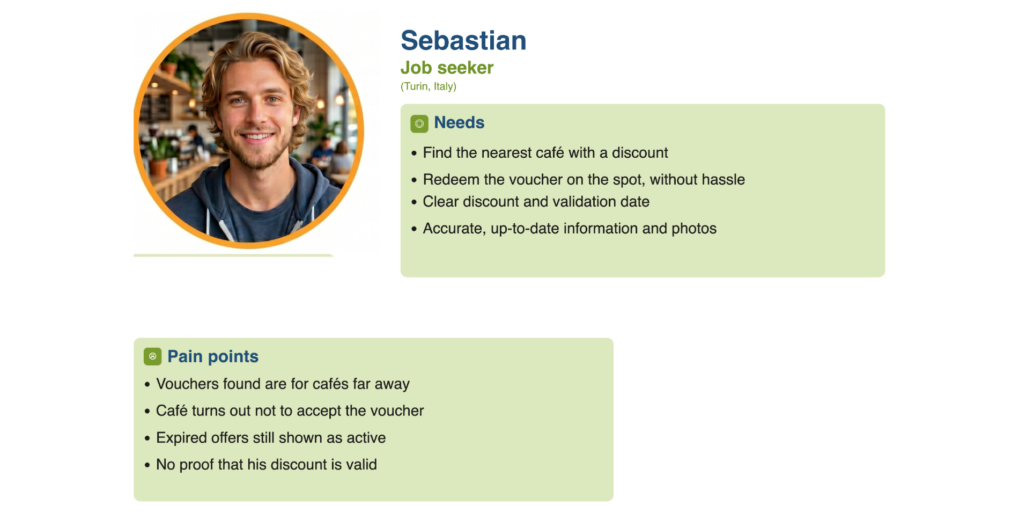The image size is (1019, 513).
Task: Click "No proof that his discount is valid"
Action: (267, 465)
